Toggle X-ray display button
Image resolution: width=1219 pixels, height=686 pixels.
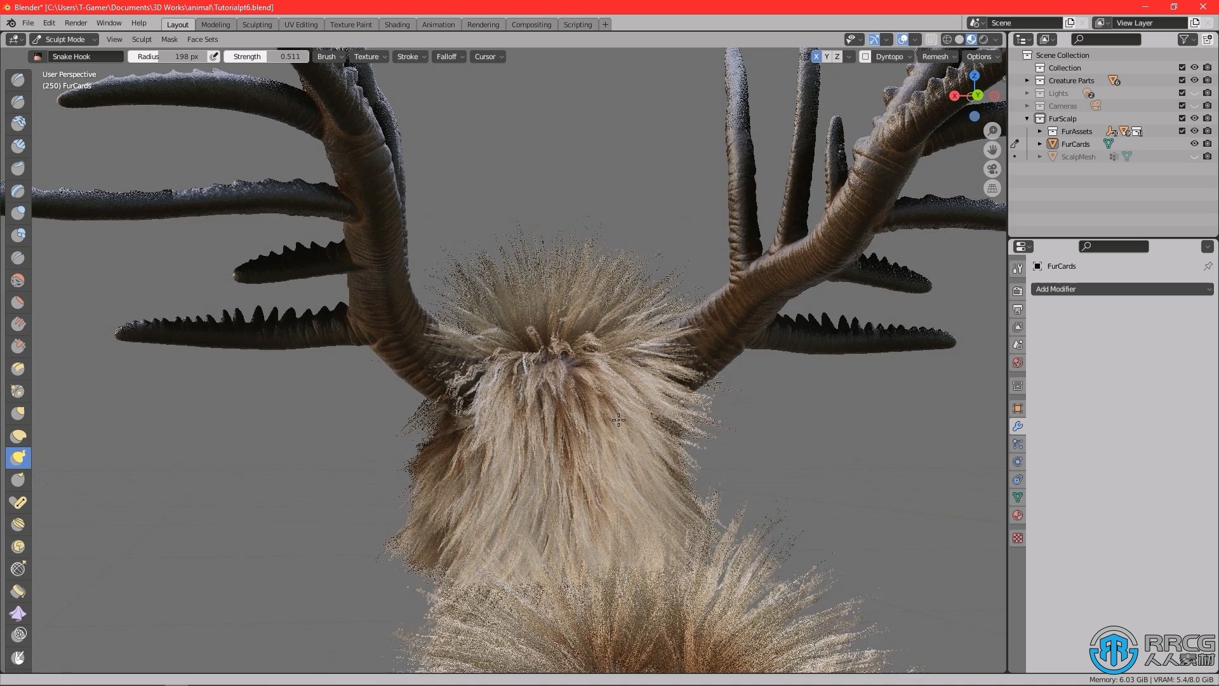point(931,39)
